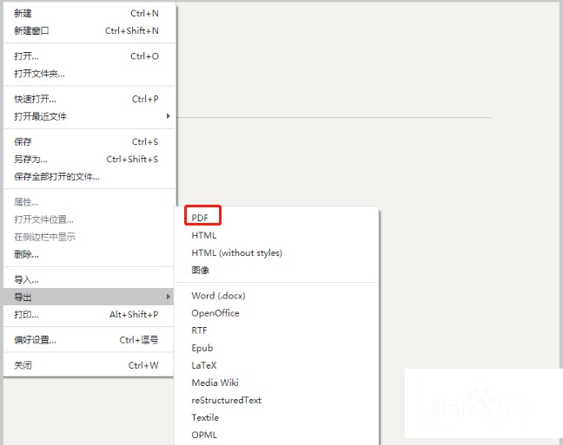Export as HTML
This screenshot has width=563, height=445.
pyautogui.click(x=276, y=235)
